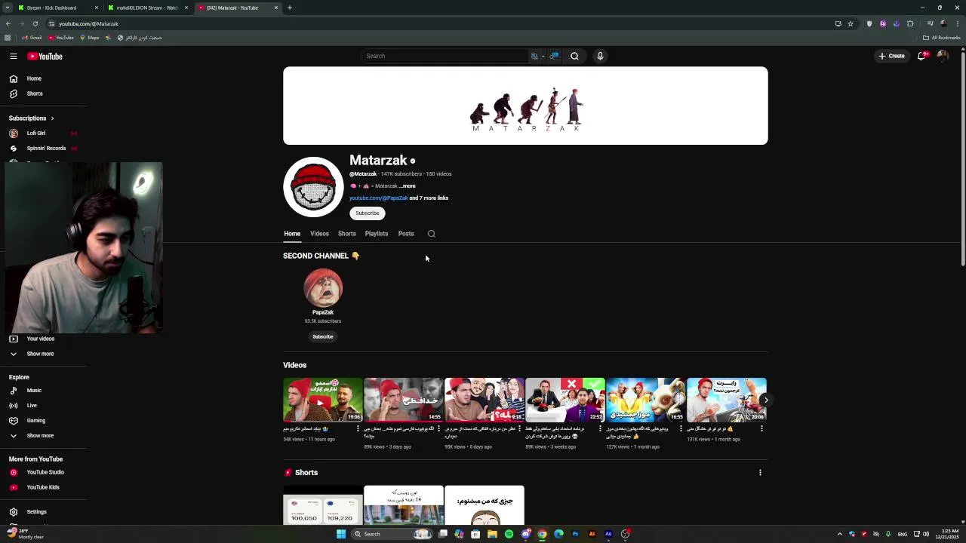Start voice search with the microphone

[600, 56]
